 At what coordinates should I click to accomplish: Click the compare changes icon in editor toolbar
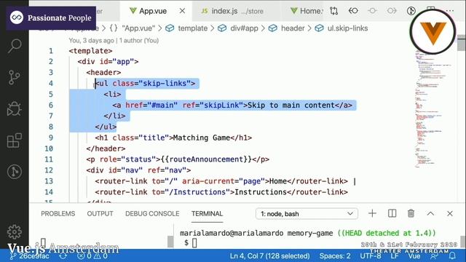(334, 11)
